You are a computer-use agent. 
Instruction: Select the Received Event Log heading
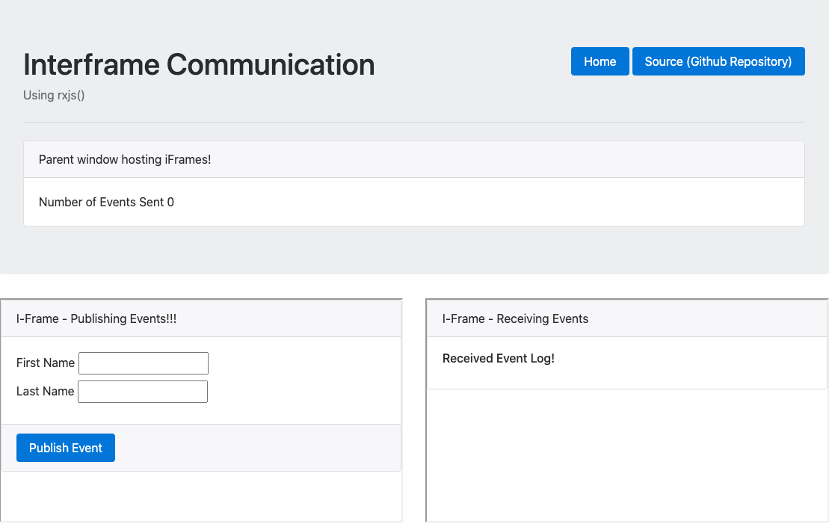pyautogui.click(x=498, y=358)
